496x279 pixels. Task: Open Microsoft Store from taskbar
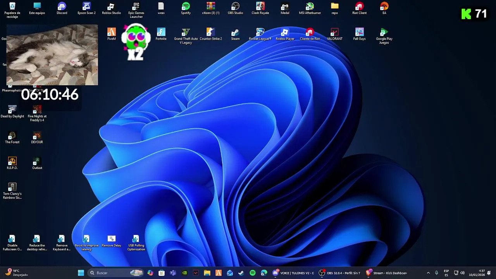tap(162, 273)
